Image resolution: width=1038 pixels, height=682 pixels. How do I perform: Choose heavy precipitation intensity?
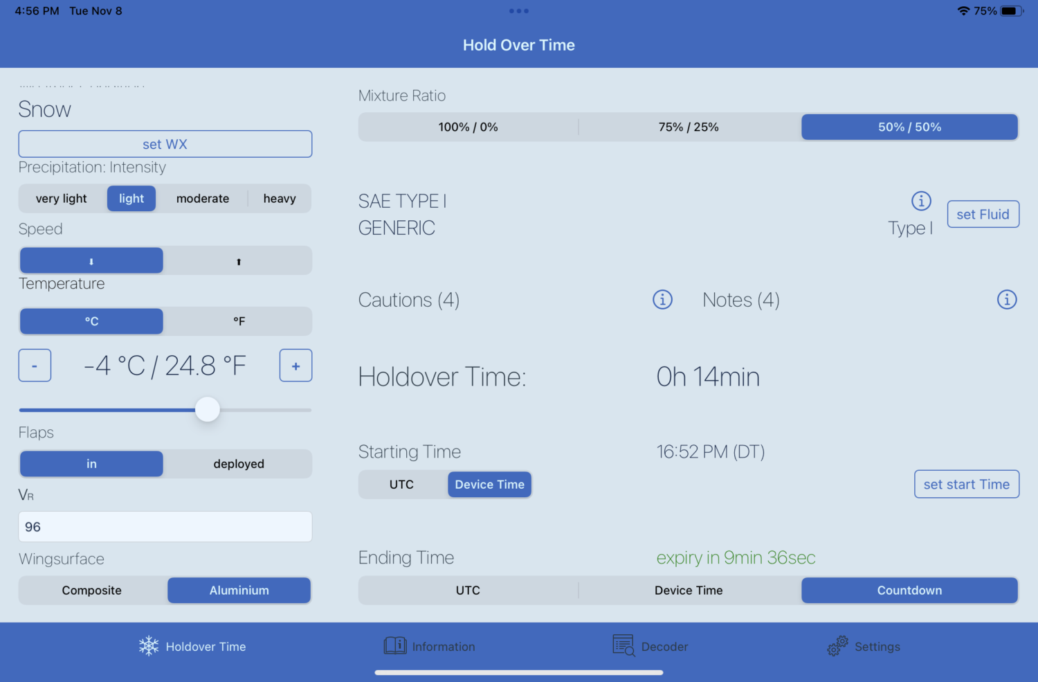point(279,198)
